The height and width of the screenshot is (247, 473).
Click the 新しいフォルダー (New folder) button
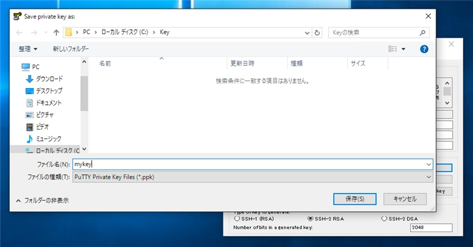click(x=71, y=49)
